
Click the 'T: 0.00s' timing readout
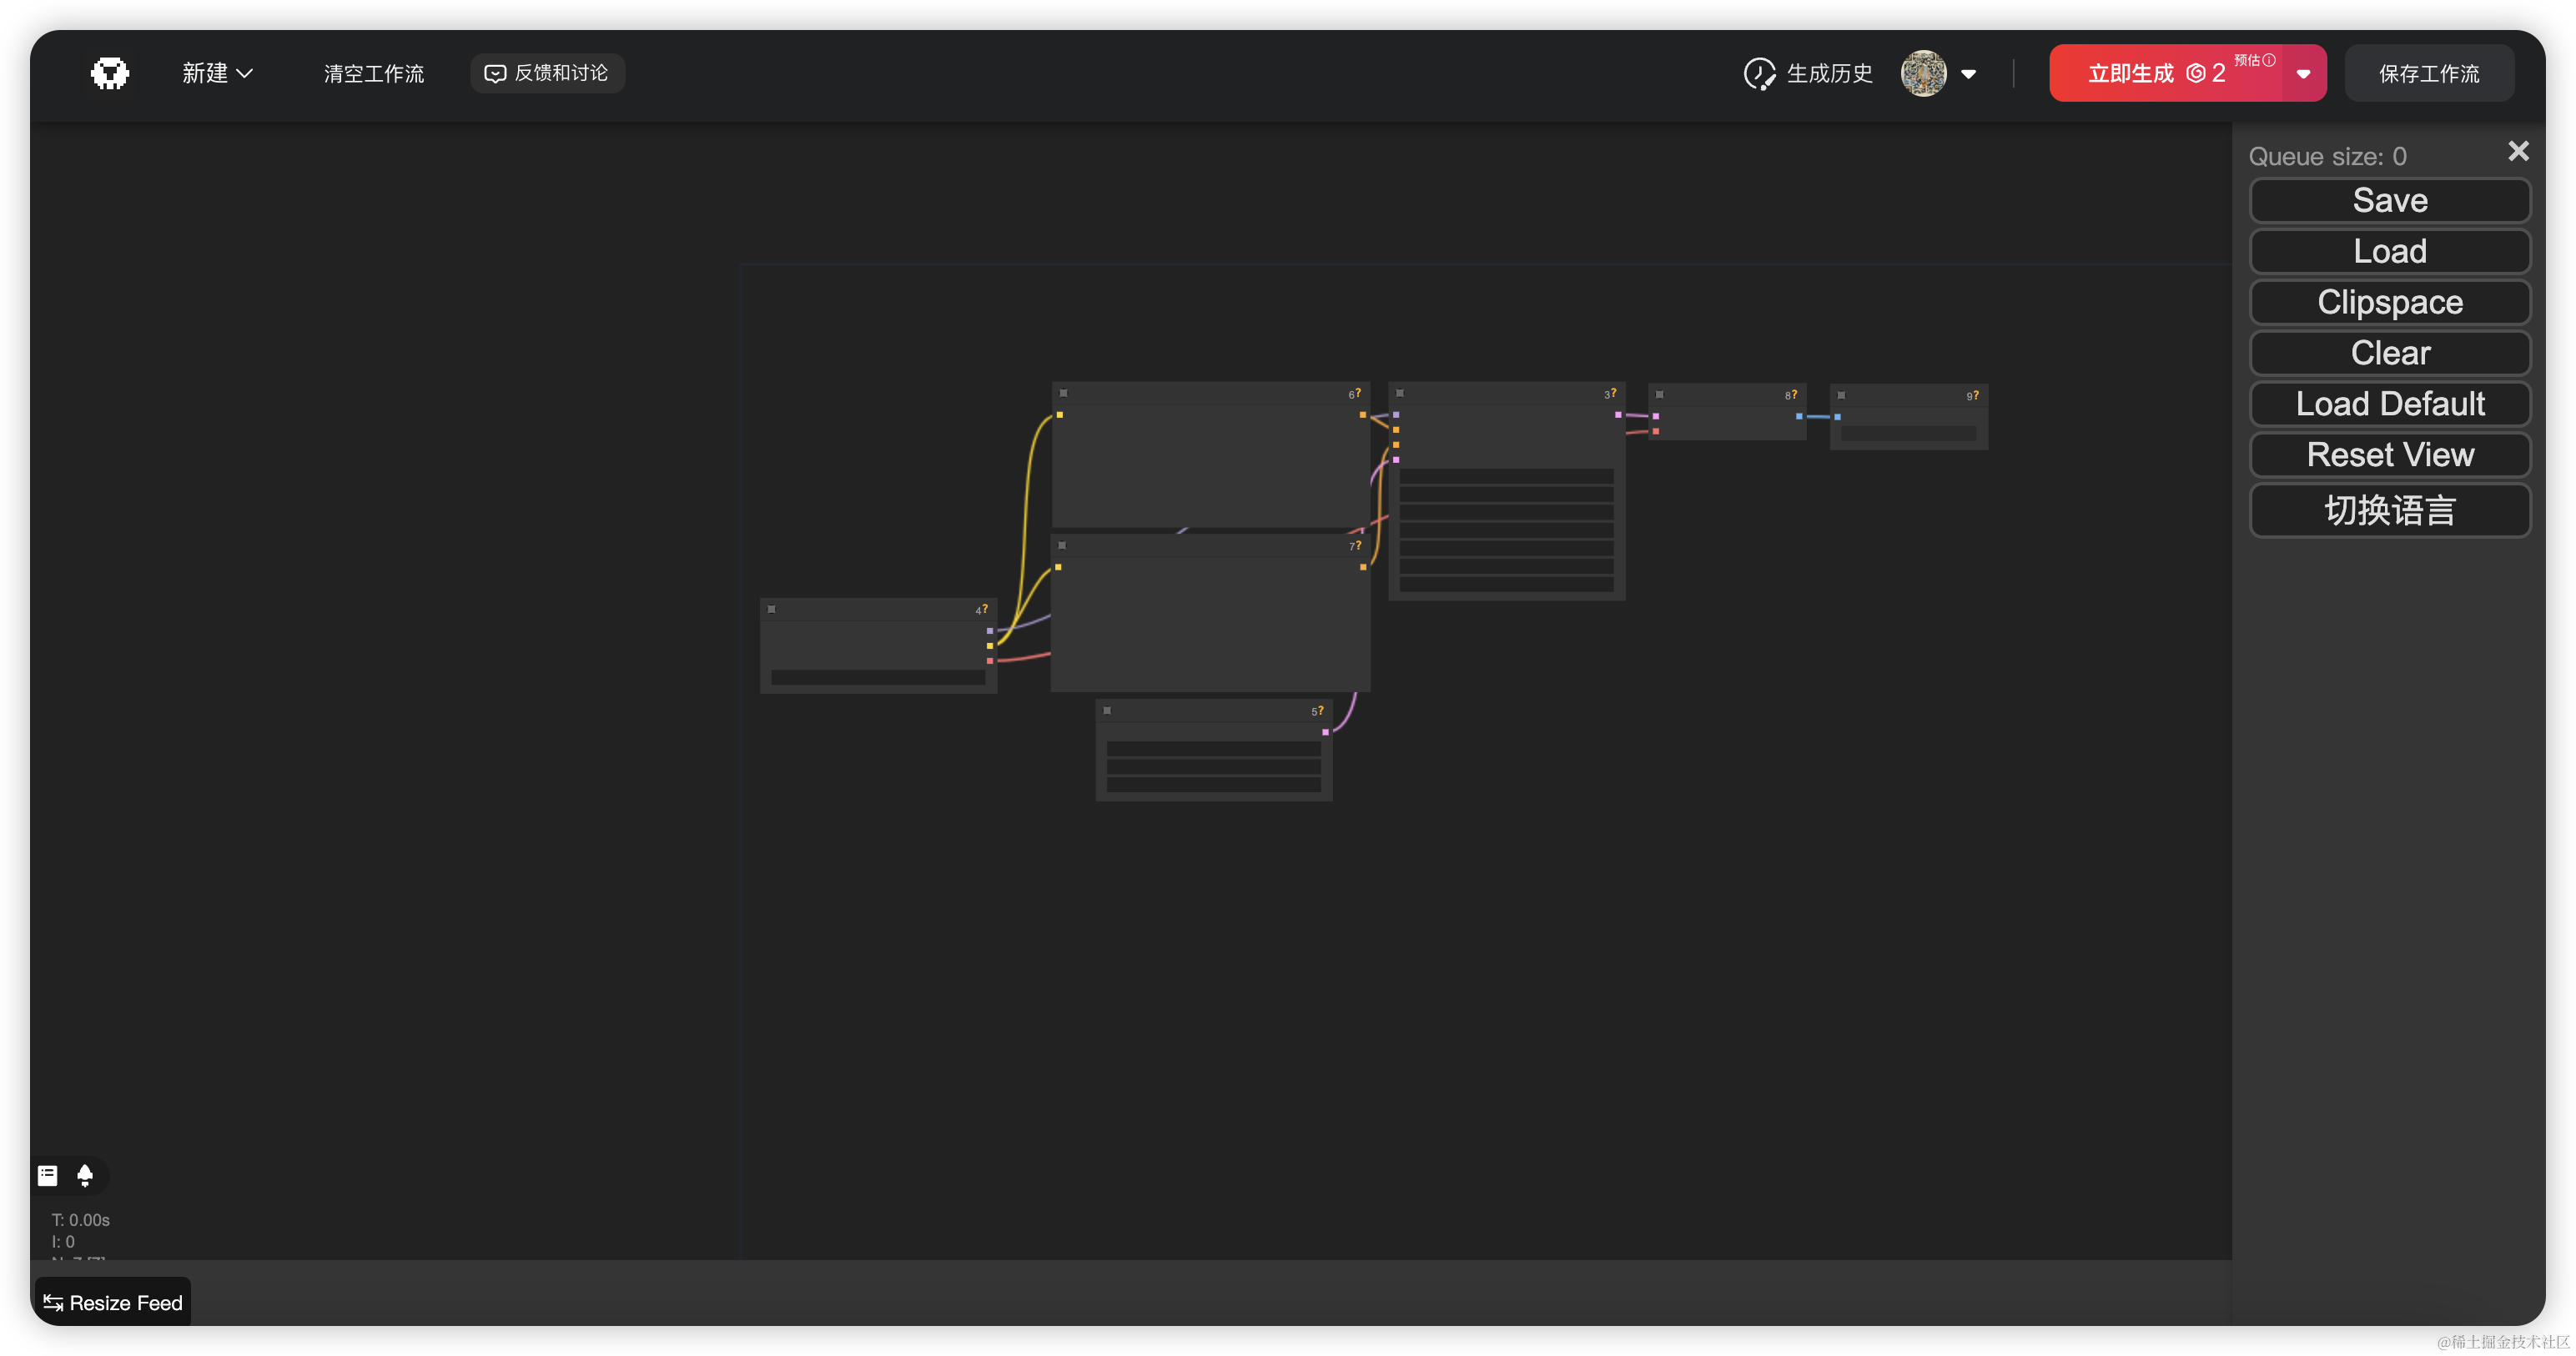pos(81,1220)
